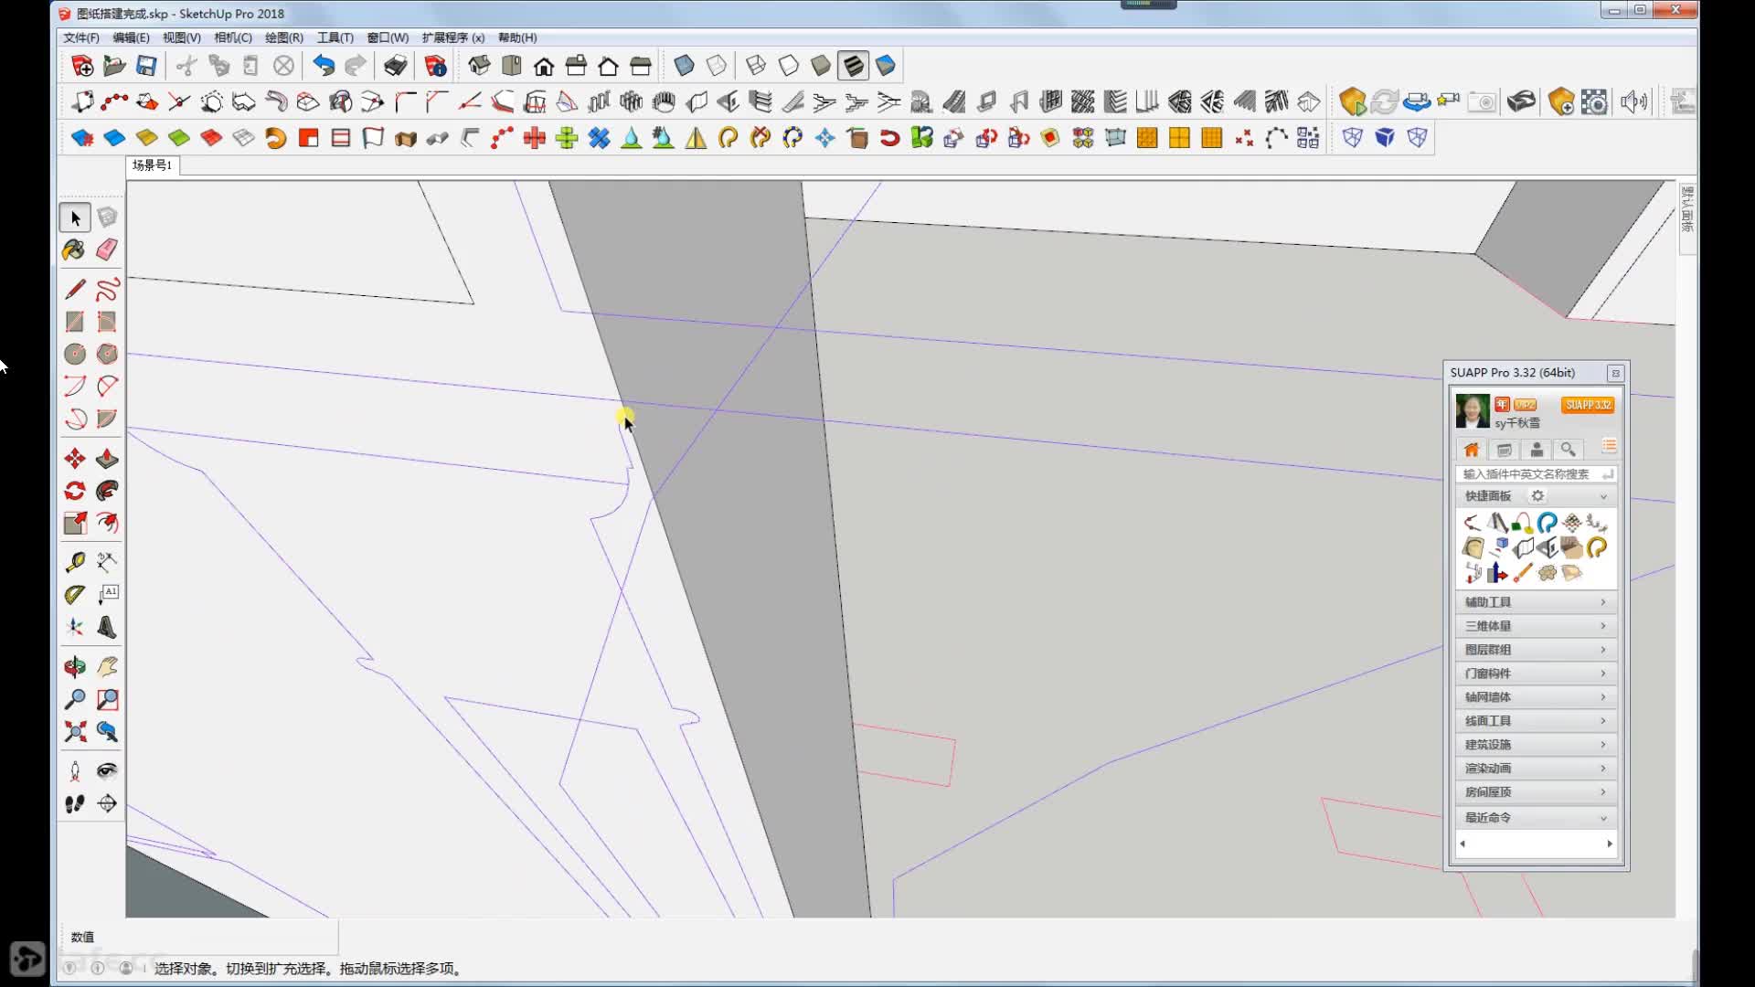Select the Zoom magnifier tool
1755x987 pixels.
tap(74, 700)
